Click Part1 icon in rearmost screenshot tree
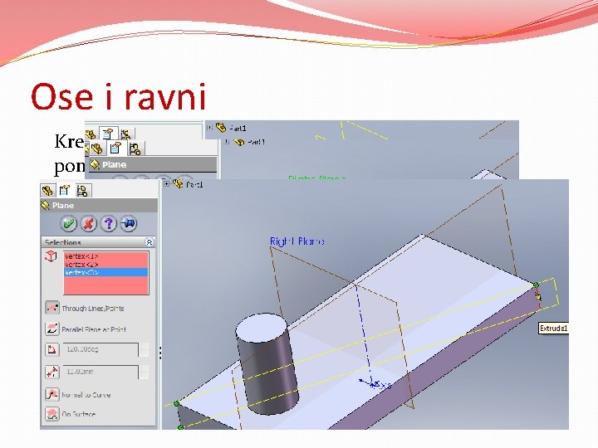 coord(221,127)
